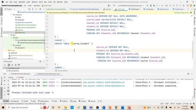Collapse the test java folder
The width and height of the screenshot is (196, 110).
(x=11, y=38)
